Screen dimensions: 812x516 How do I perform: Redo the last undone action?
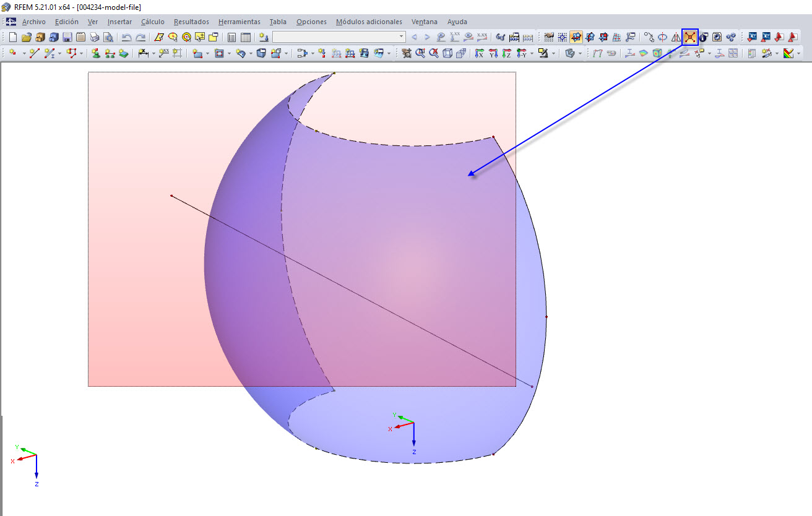[x=140, y=37]
